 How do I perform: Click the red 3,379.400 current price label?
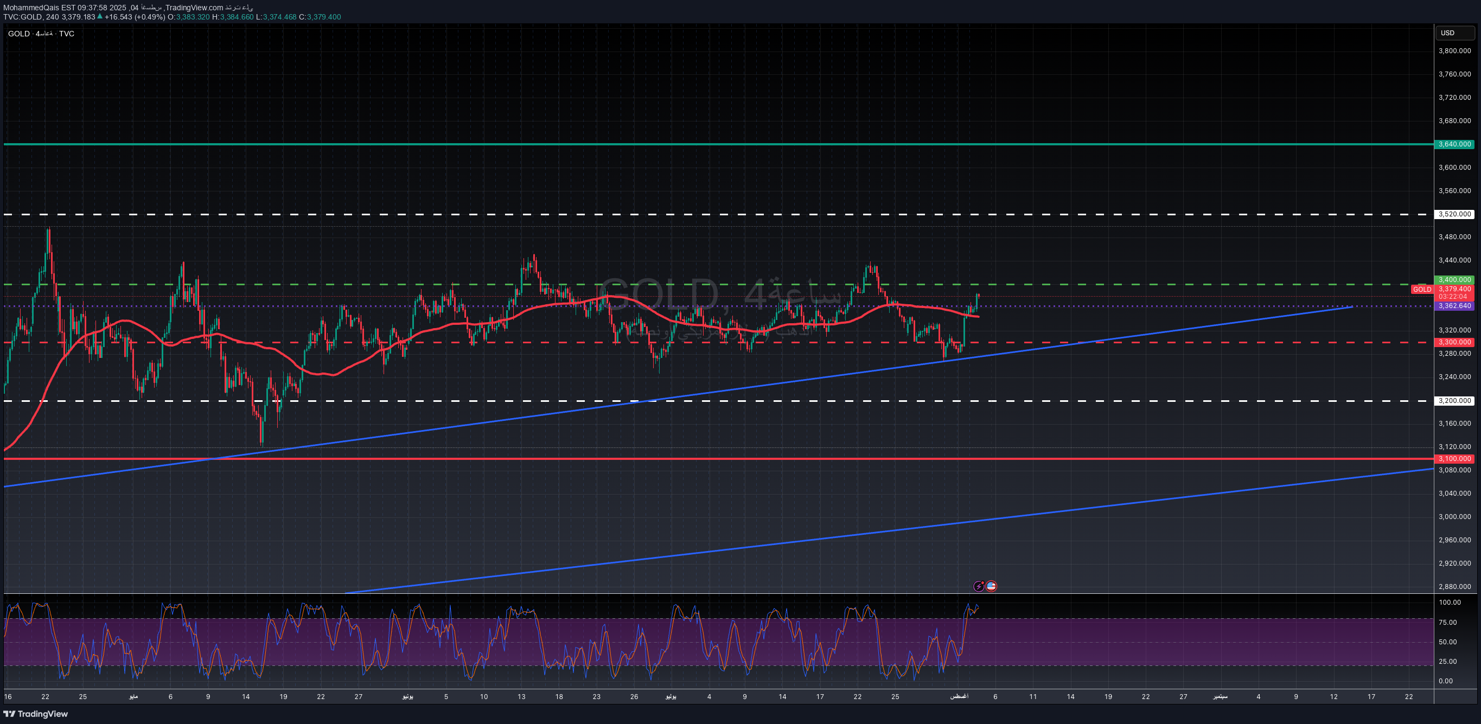tap(1454, 289)
